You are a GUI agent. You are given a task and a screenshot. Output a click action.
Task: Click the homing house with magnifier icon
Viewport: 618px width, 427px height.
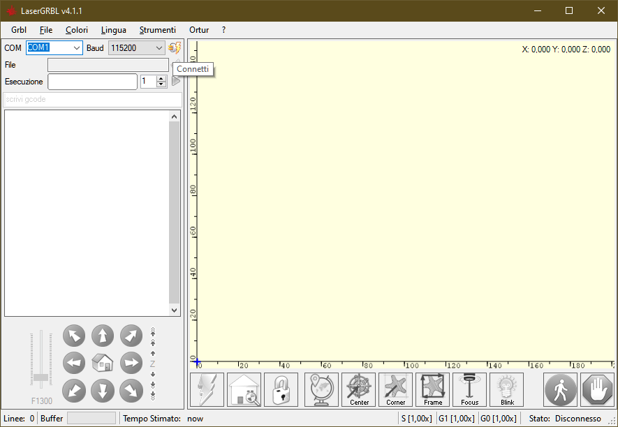(244, 389)
